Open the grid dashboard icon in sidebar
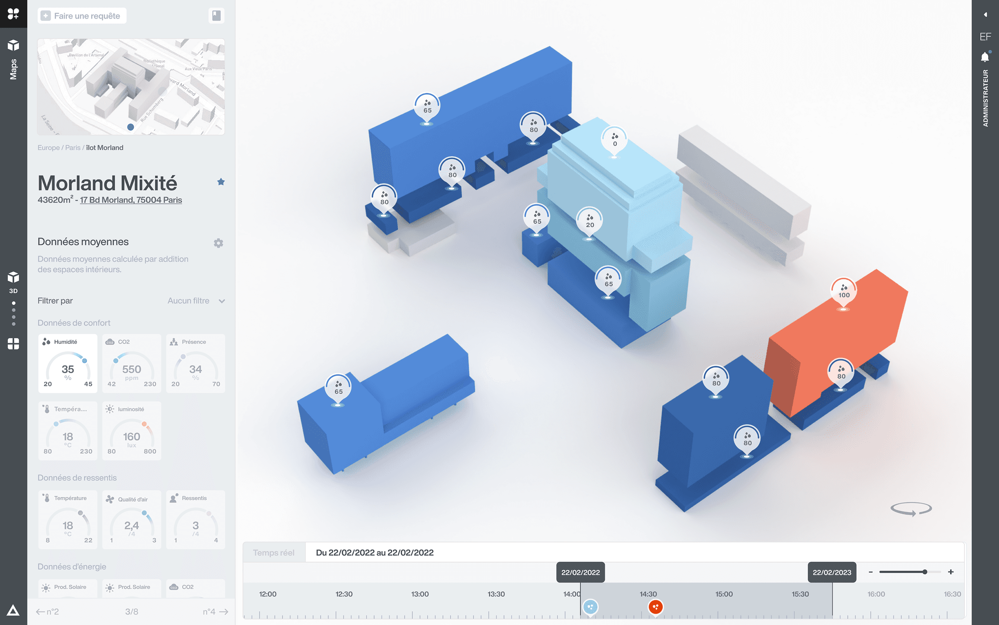The width and height of the screenshot is (999, 625). [x=13, y=344]
